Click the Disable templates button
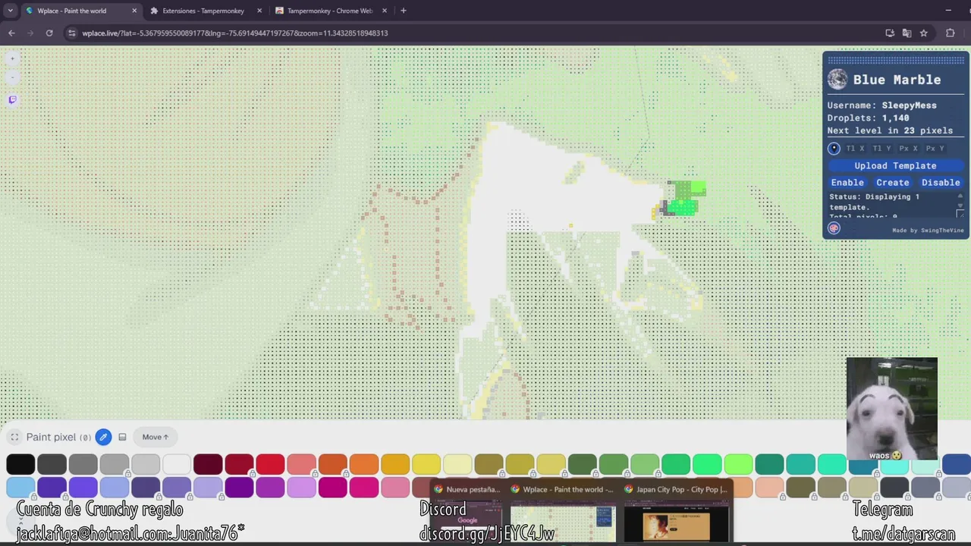The image size is (971, 546). 941,182
